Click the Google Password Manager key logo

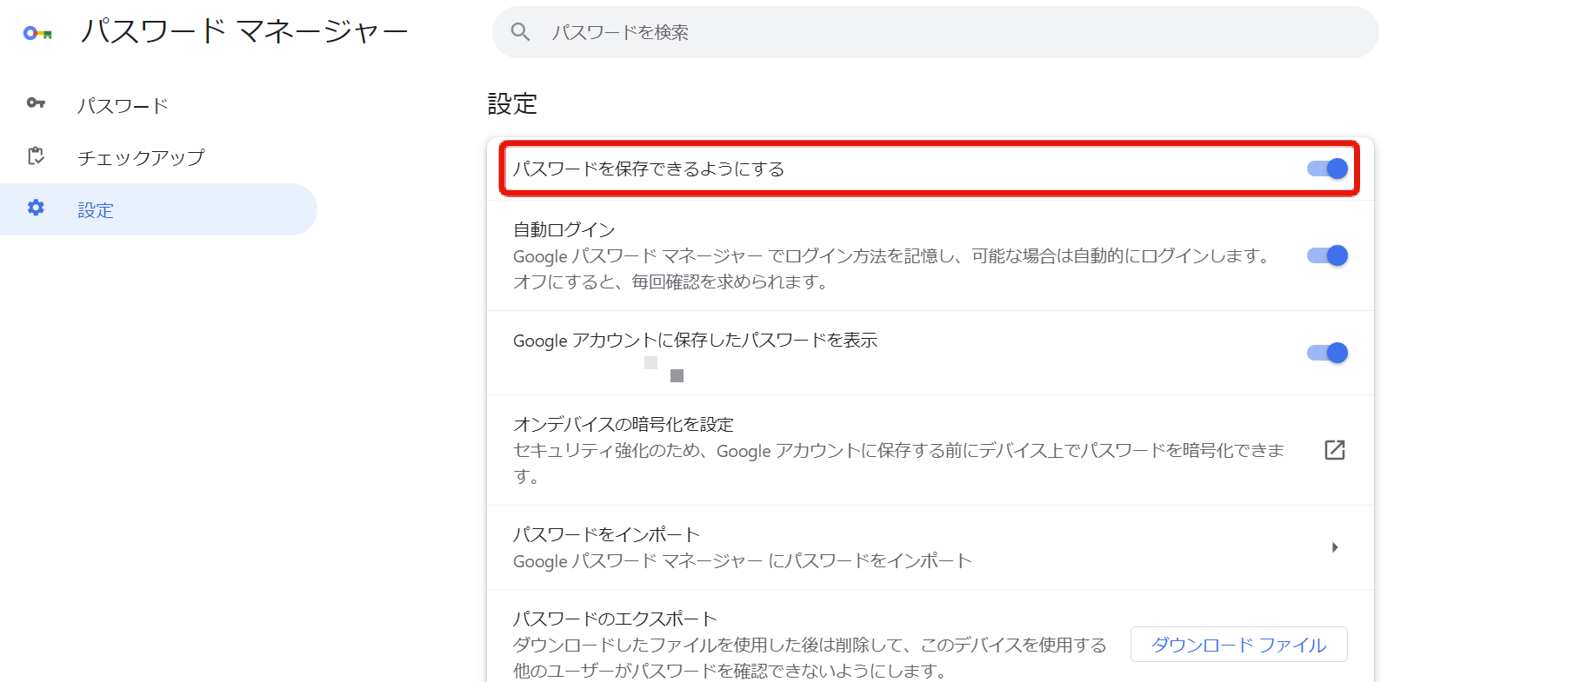[37, 33]
